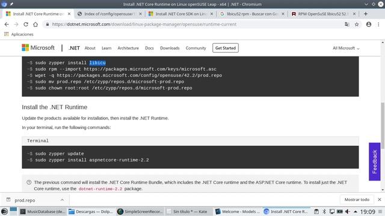
Task: Close the RPM OpenSuSE libicu52 tab
Action: point(354,14)
